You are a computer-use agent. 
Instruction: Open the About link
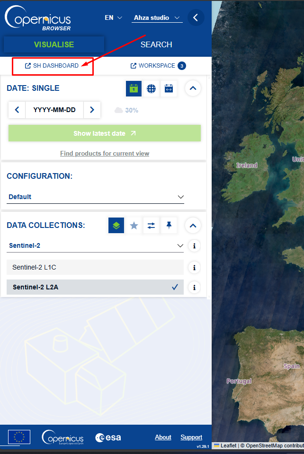tap(163, 437)
